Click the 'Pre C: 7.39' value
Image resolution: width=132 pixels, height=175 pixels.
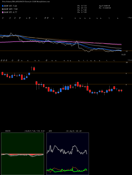tap(82, 12)
